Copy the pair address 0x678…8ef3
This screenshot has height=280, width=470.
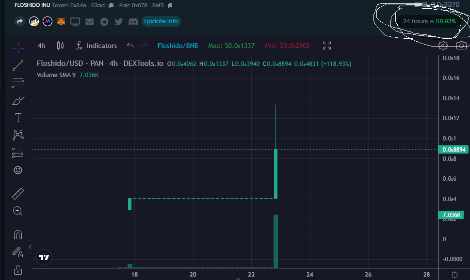tap(170, 5)
